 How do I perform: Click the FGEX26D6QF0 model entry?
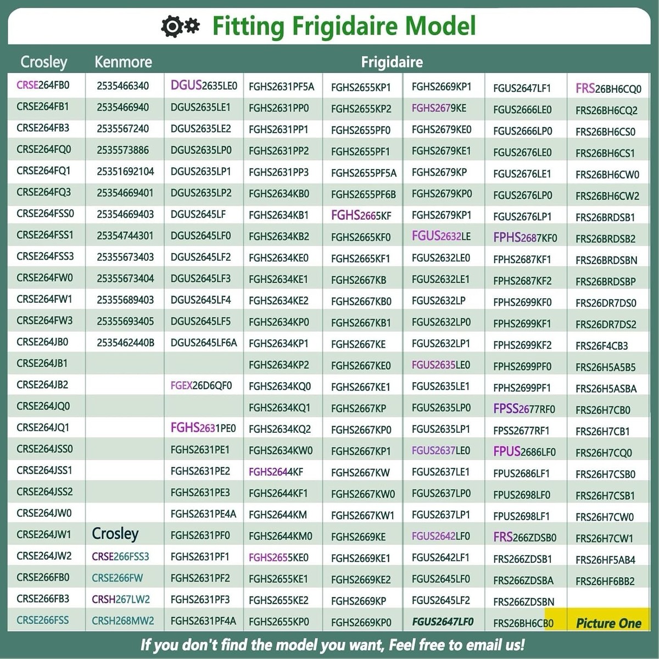pos(201,386)
